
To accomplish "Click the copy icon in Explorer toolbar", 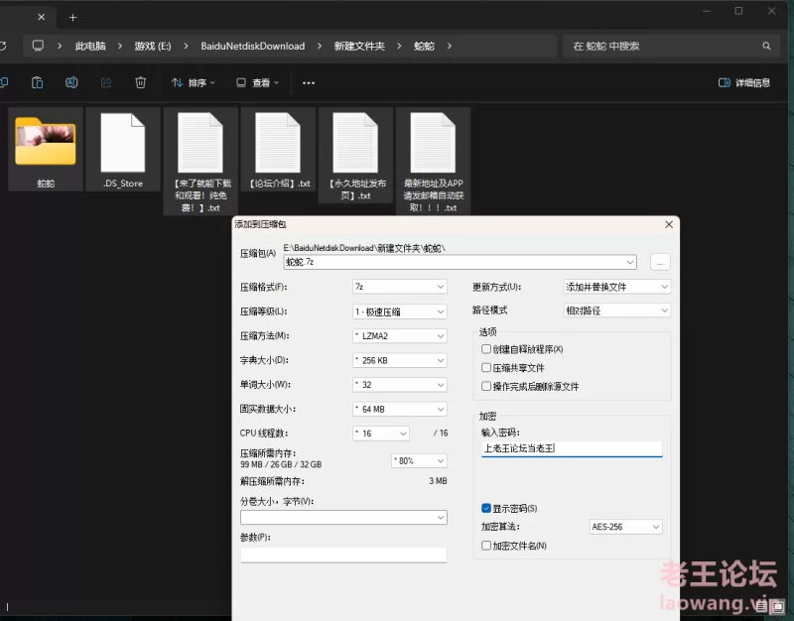I will coord(4,82).
